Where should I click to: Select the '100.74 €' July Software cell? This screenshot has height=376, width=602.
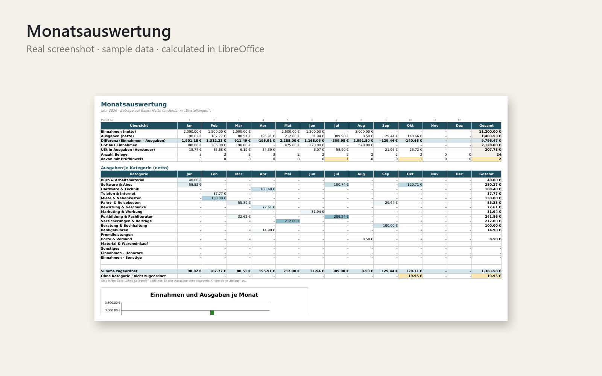pyautogui.click(x=337, y=185)
